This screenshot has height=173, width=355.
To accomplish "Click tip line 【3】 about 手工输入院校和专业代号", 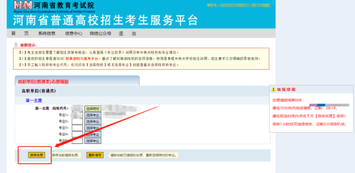I will pos(99,65).
